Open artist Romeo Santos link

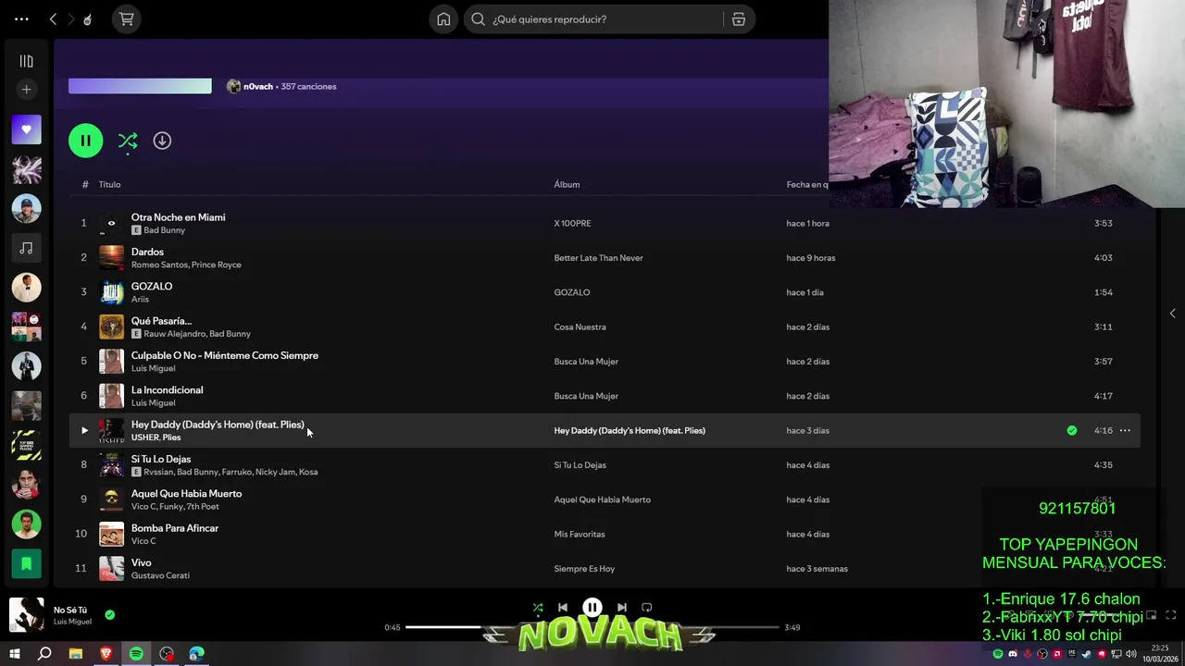coord(159,265)
